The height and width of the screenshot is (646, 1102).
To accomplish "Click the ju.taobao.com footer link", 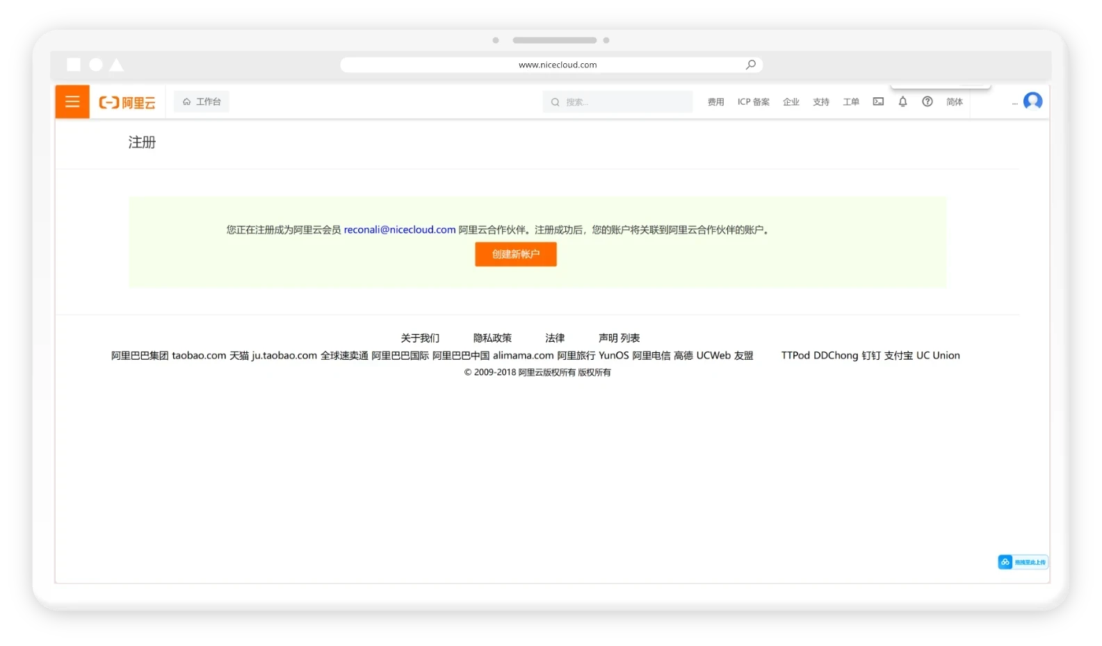I will coord(284,356).
